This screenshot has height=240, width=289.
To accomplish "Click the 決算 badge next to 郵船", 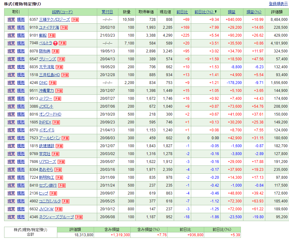I will pyautogui.click(x=52, y=35).
